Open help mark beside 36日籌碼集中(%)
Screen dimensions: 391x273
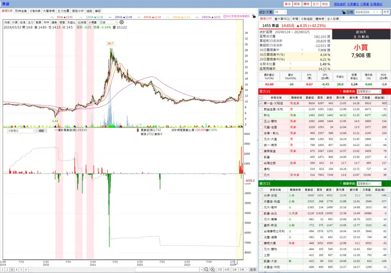302,54
